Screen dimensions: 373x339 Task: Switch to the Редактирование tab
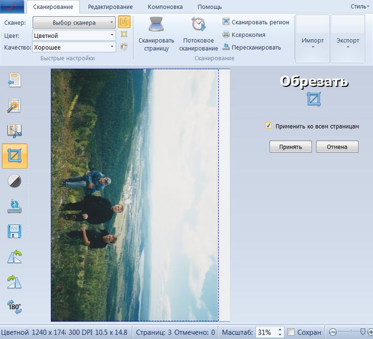click(110, 7)
